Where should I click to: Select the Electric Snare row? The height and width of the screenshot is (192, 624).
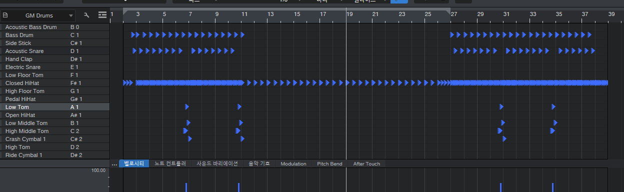click(x=55, y=67)
